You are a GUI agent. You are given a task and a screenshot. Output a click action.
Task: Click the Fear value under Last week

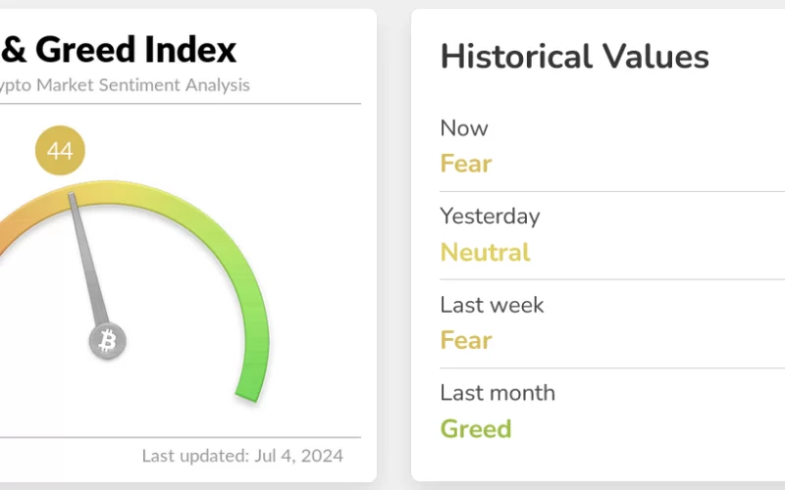pos(466,340)
